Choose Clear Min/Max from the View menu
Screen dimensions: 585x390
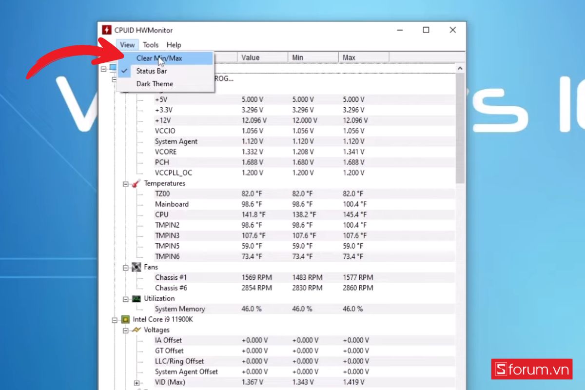click(165, 58)
